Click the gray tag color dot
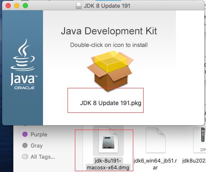Screen dimensions: 206x172 [x=25, y=145]
